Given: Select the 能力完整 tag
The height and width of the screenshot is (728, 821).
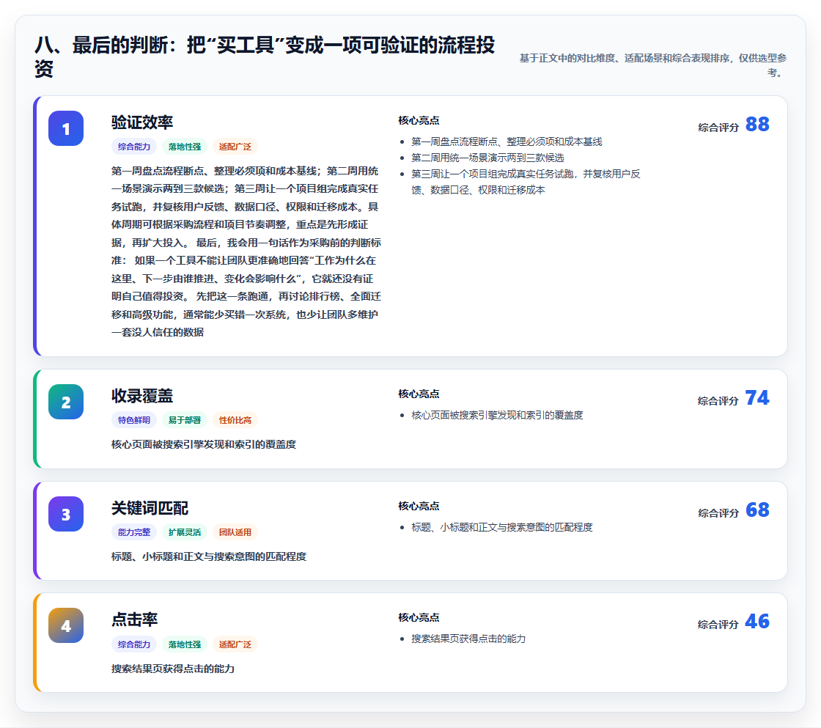Looking at the screenshot, I should (x=134, y=532).
